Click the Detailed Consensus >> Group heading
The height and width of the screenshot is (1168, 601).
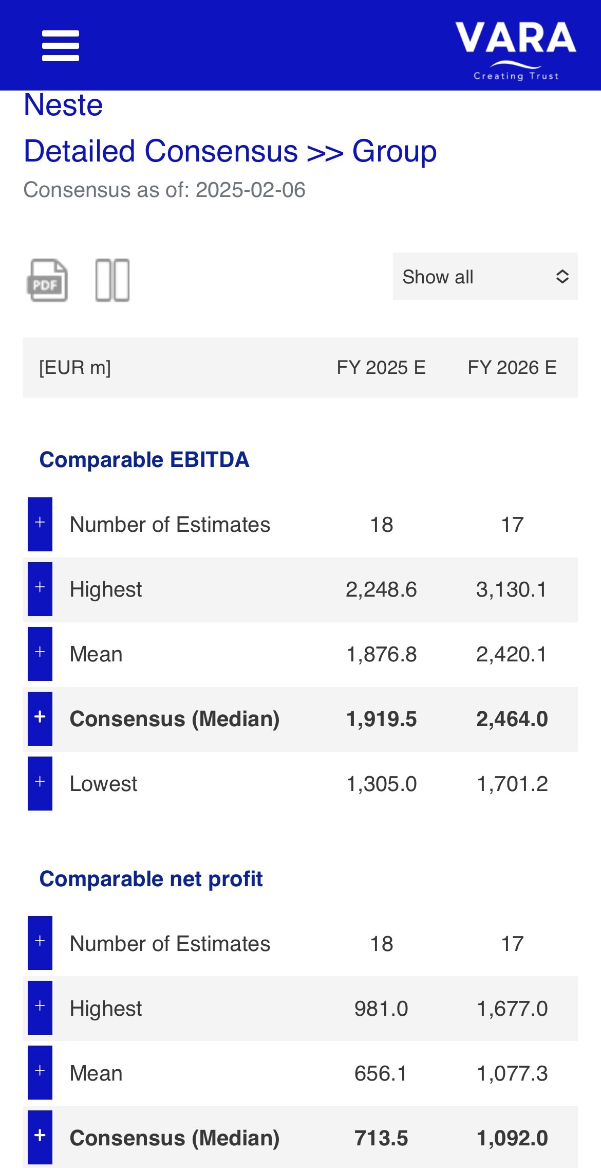pos(230,151)
